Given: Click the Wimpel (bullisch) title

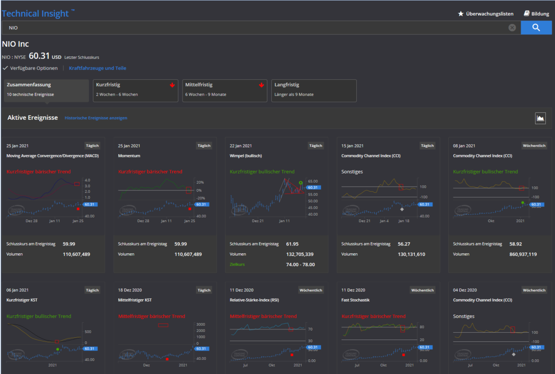Looking at the screenshot, I should [x=246, y=156].
